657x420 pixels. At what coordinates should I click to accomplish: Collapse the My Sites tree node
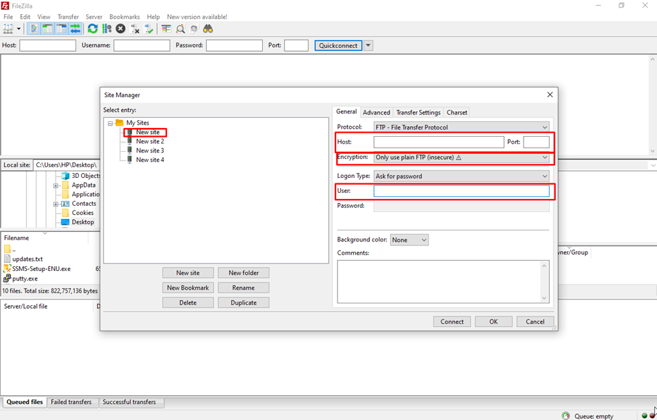tap(111, 123)
